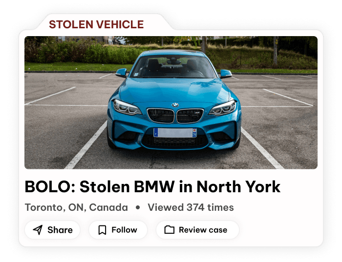Click the BMW emblem on the hood
The image size is (342, 262).
pyautogui.click(x=175, y=105)
